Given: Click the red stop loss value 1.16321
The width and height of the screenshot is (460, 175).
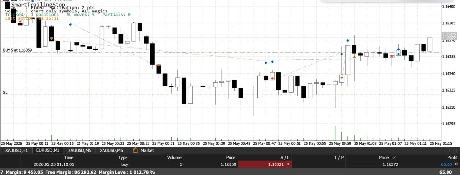Looking at the screenshot, I should [276, 164].
